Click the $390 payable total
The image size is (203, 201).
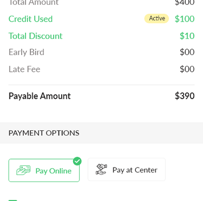185,96
